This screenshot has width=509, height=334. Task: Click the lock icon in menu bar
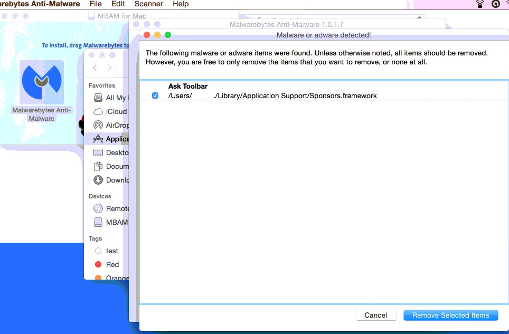coord(479,4)
